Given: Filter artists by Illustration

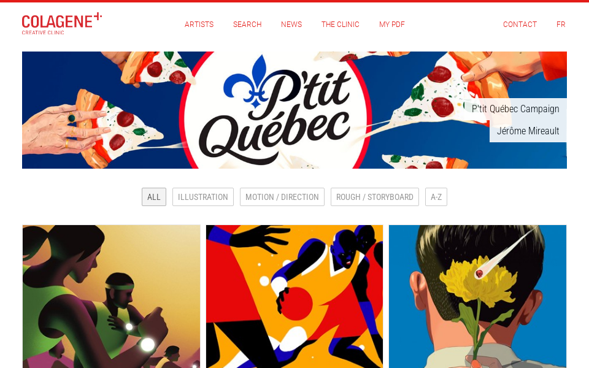Looking at the screenshot, I should 203,197.
